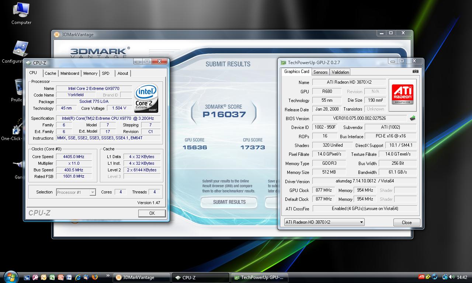Open the Mainboard tab in CPU-Z
Image resolution: width=472 pixels, height=283 pixels.
point(70,73)
